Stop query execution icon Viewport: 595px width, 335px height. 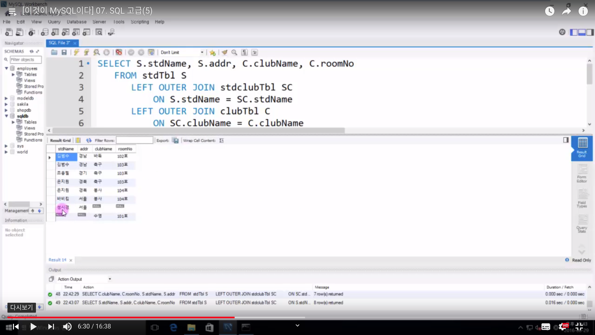click(106, 52)
